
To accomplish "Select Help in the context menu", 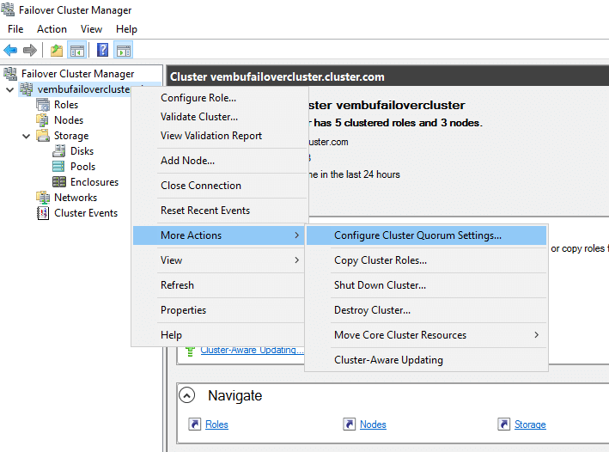I will click(x=219, y=334).
